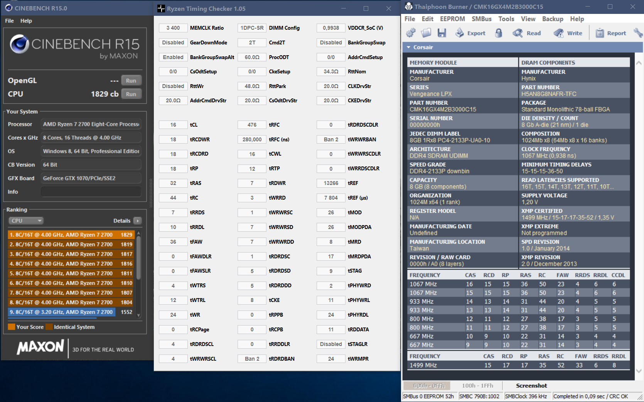Click the Ryzen Timing Checker title bar icon
Screen dimensions: 644x402
[161, 8]
